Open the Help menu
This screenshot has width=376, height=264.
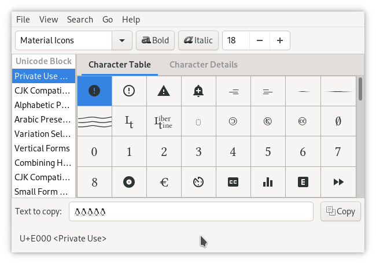(x=131, y=20)
